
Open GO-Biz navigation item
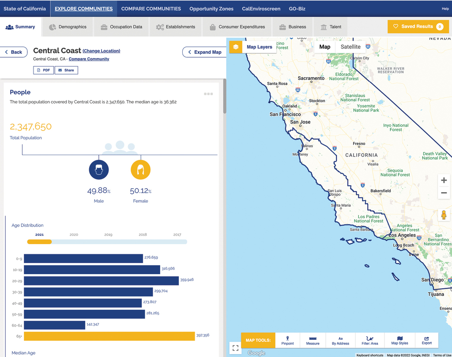coord(297,9)
